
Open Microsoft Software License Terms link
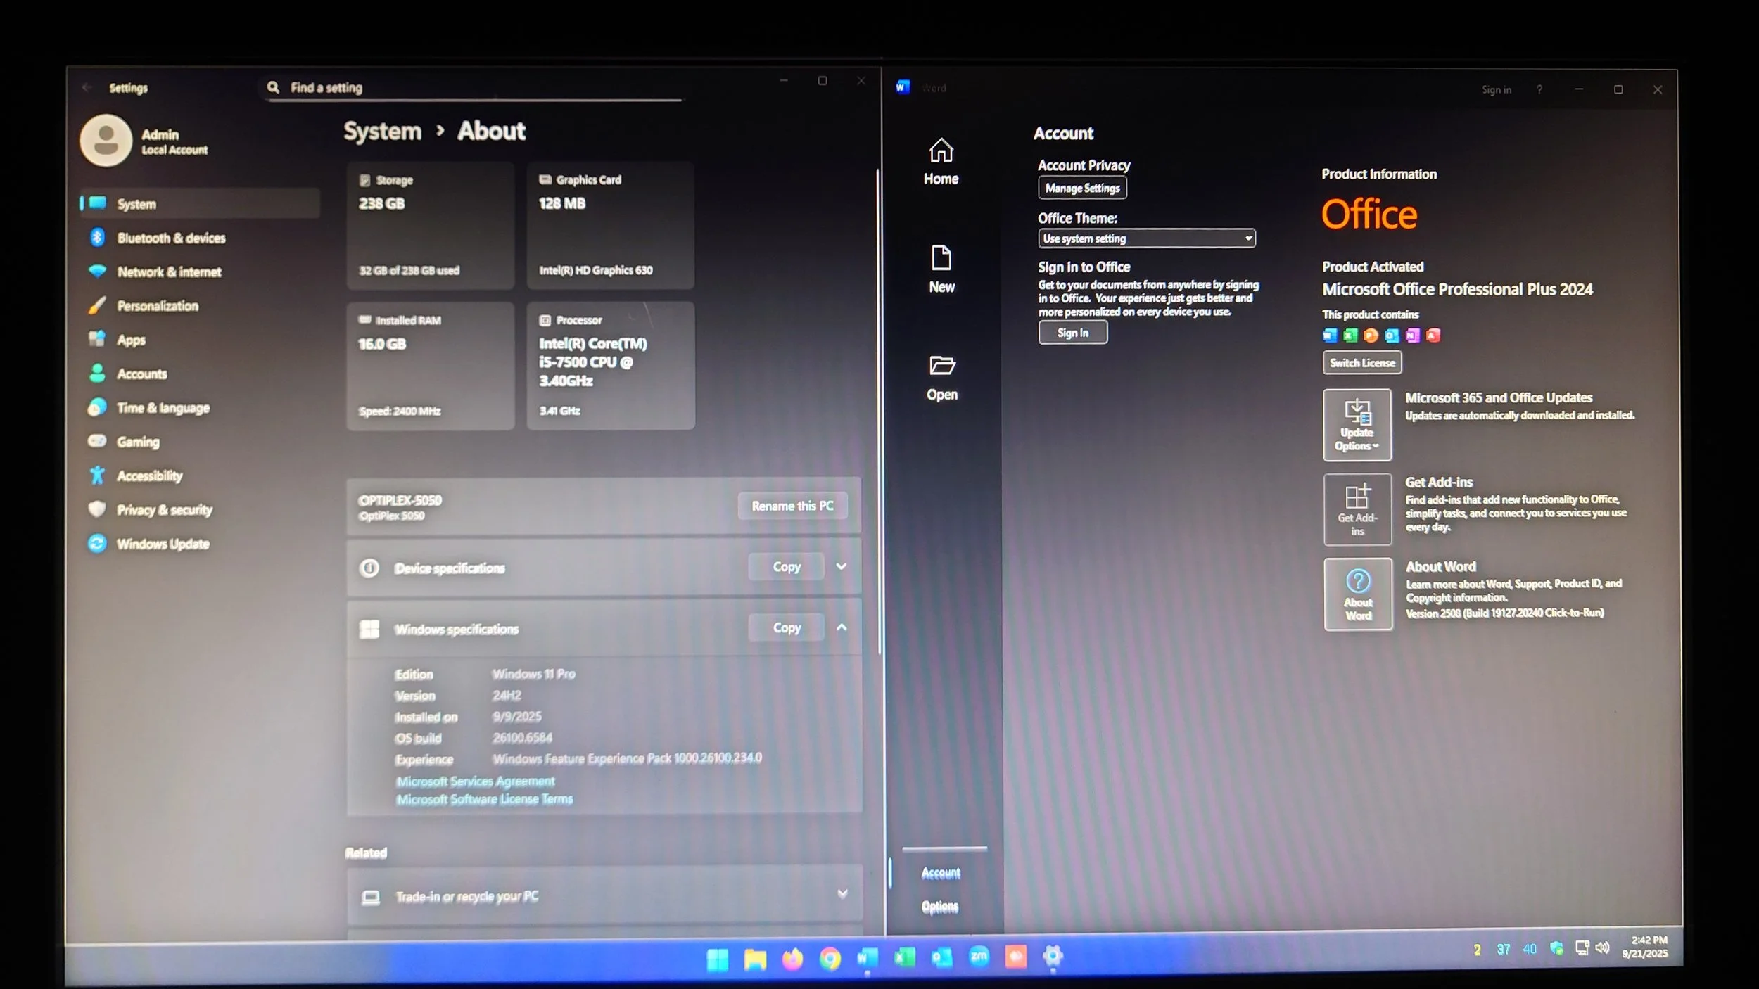(484, 799)
